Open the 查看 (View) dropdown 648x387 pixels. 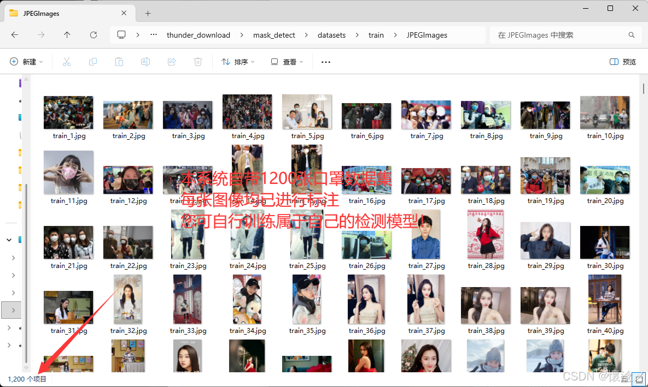(287, 62)
